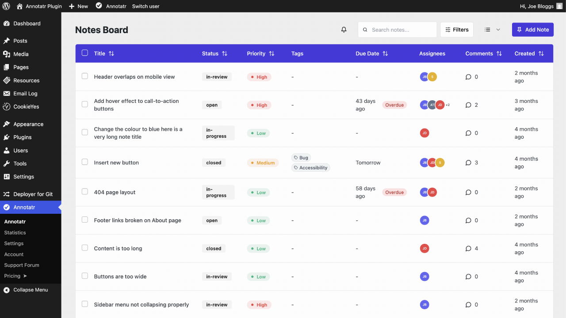
Task: Expand the New content menu in admin bar
Action: pos(78,6)
